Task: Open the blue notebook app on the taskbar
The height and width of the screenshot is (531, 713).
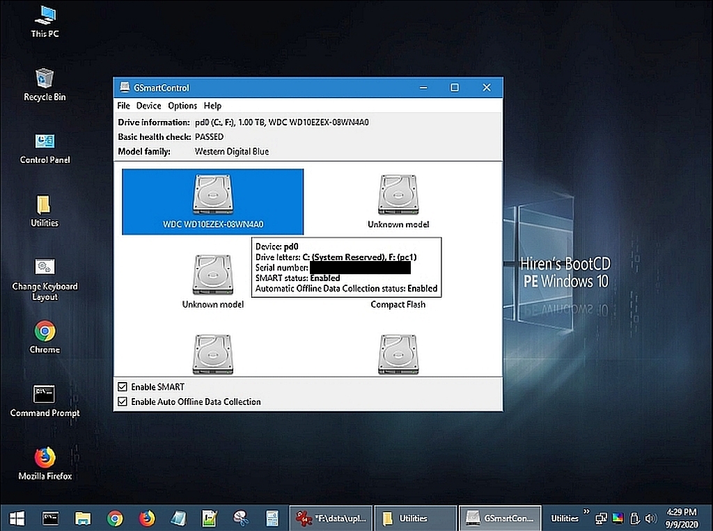Action: [x=178, y=518]
